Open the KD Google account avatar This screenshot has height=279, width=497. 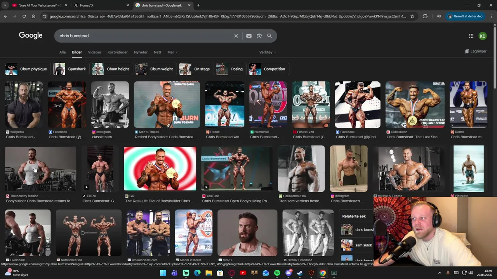tap(482, 36)
